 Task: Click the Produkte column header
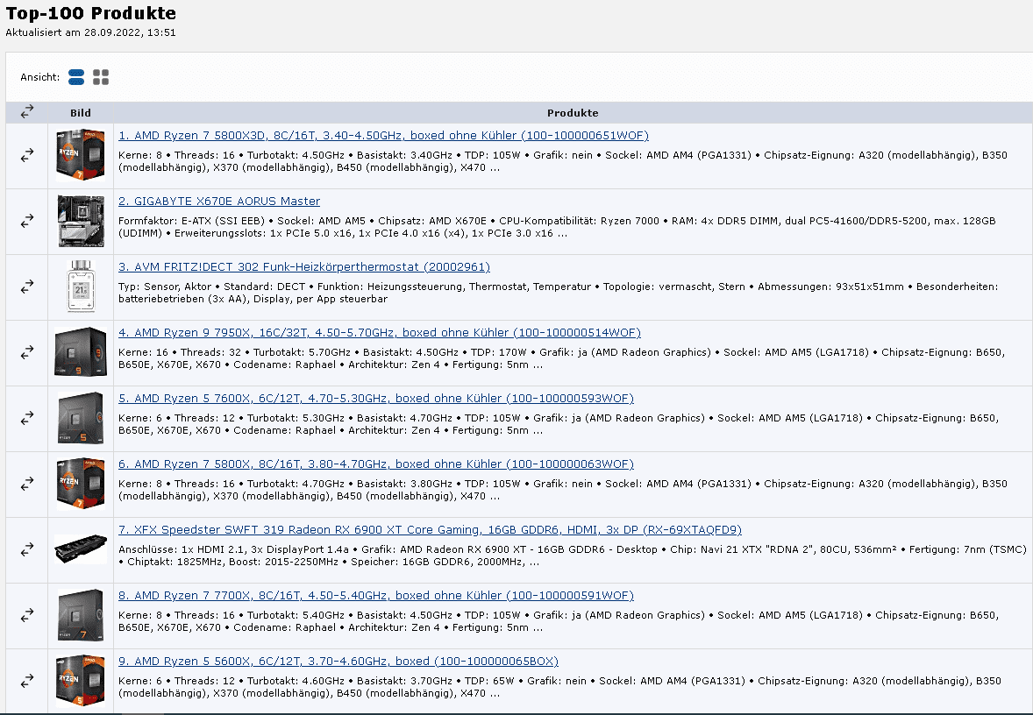573,113
